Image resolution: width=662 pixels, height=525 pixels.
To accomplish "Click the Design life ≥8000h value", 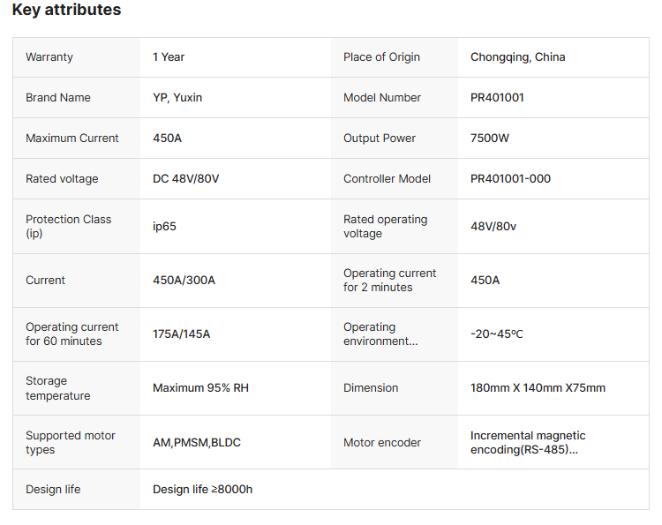I will (x=202, y=489).
